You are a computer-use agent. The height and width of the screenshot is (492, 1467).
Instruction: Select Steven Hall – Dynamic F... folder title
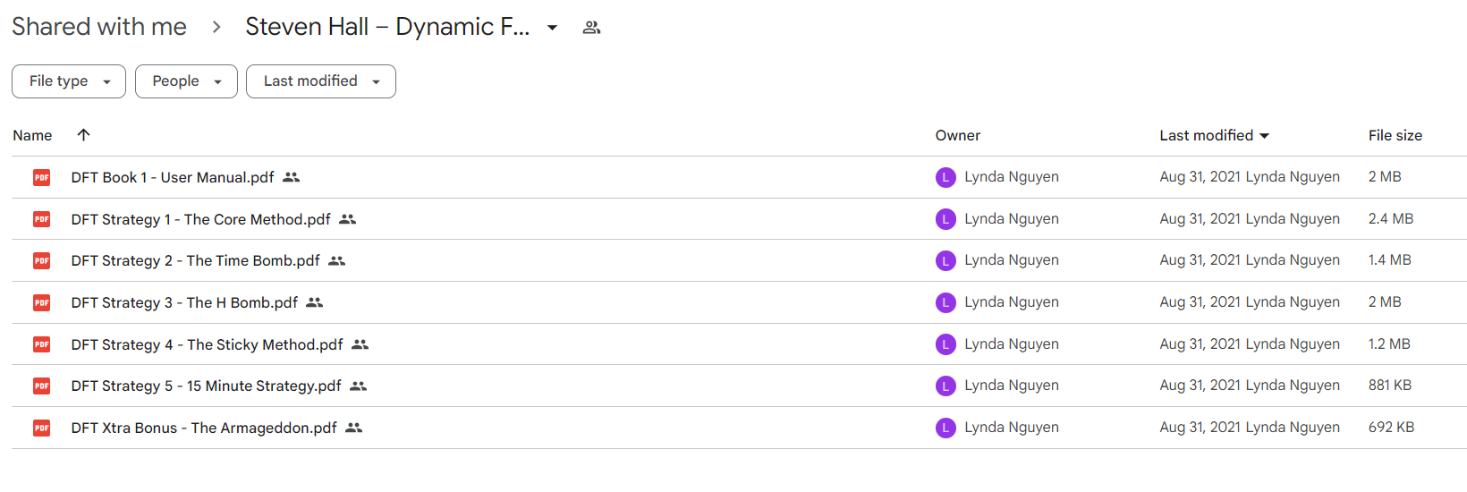point(387,27)
